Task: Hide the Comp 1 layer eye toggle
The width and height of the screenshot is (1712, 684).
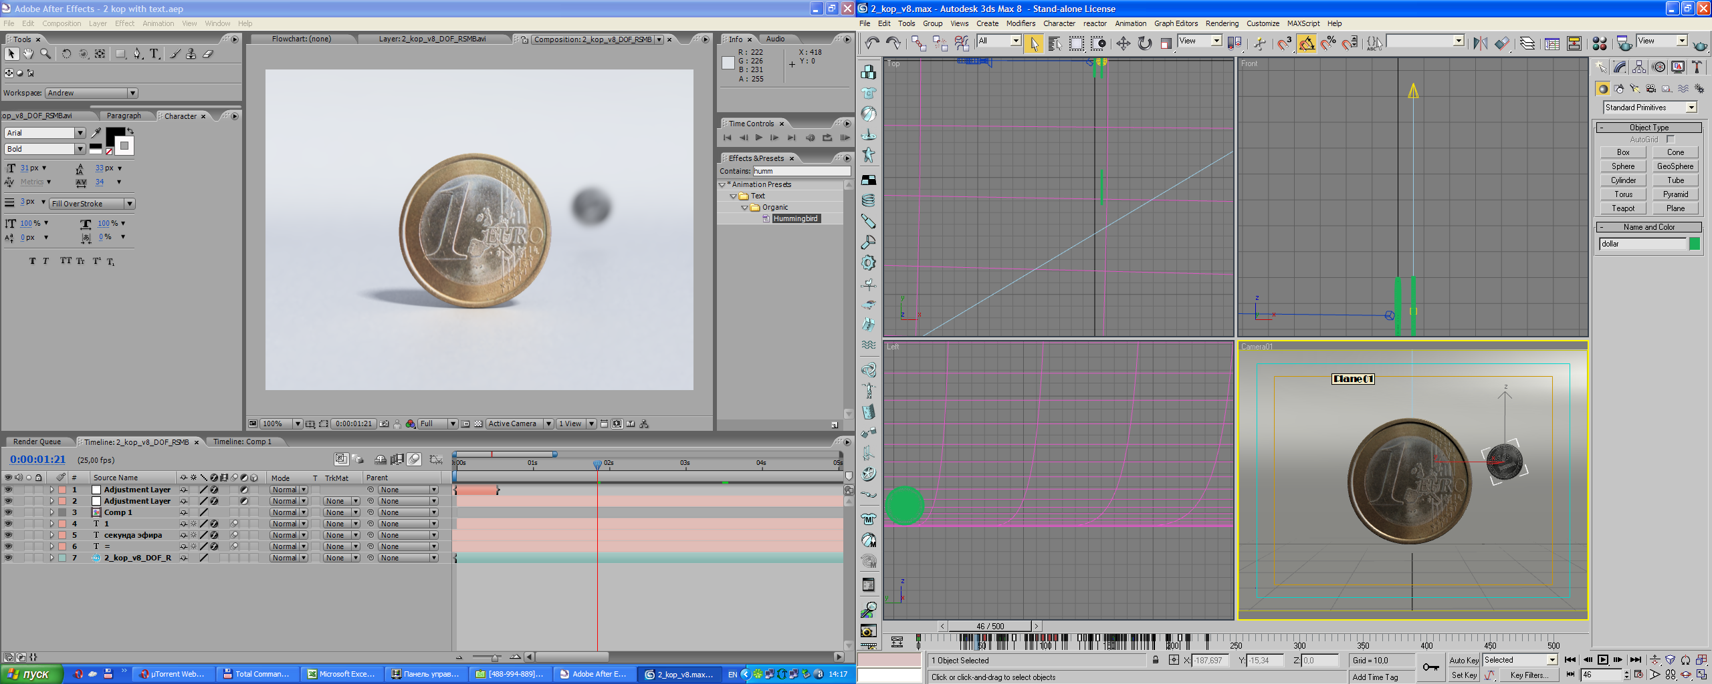Action: click(8, 512)
